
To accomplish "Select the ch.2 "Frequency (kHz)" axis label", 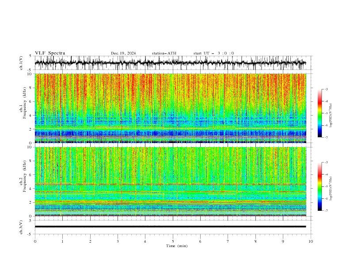I will [x=25, y=176].
